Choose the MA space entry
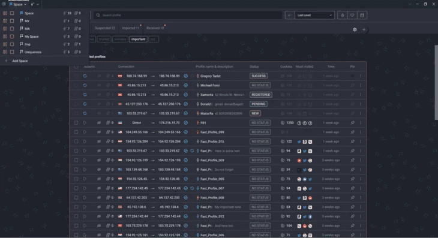The height and width of the screenshot is (238, 438). [x=27, y=29]
